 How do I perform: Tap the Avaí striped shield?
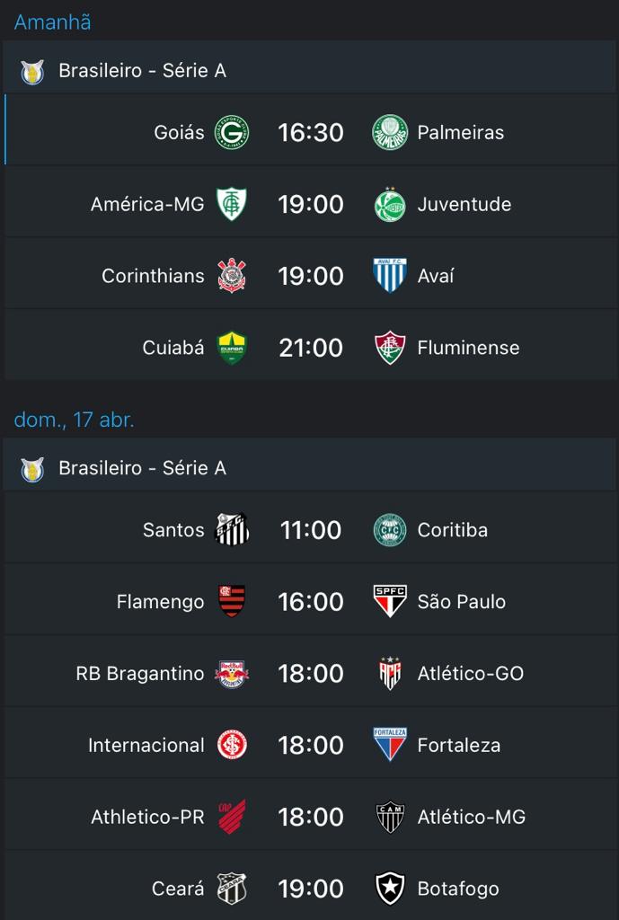tap(390, 276)
